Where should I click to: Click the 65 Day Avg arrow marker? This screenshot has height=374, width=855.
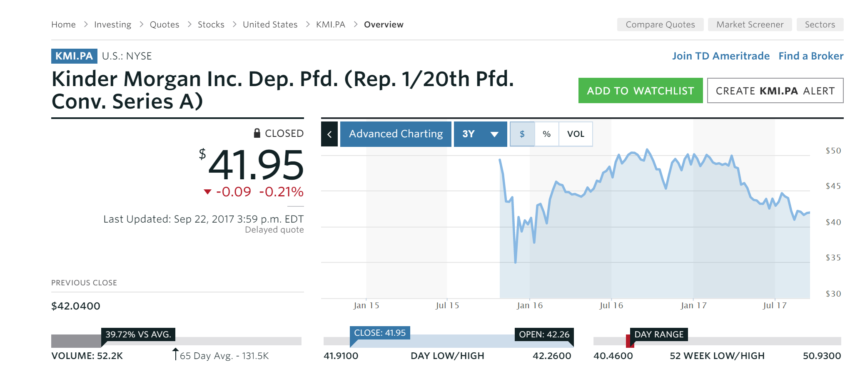pos(175,354)
